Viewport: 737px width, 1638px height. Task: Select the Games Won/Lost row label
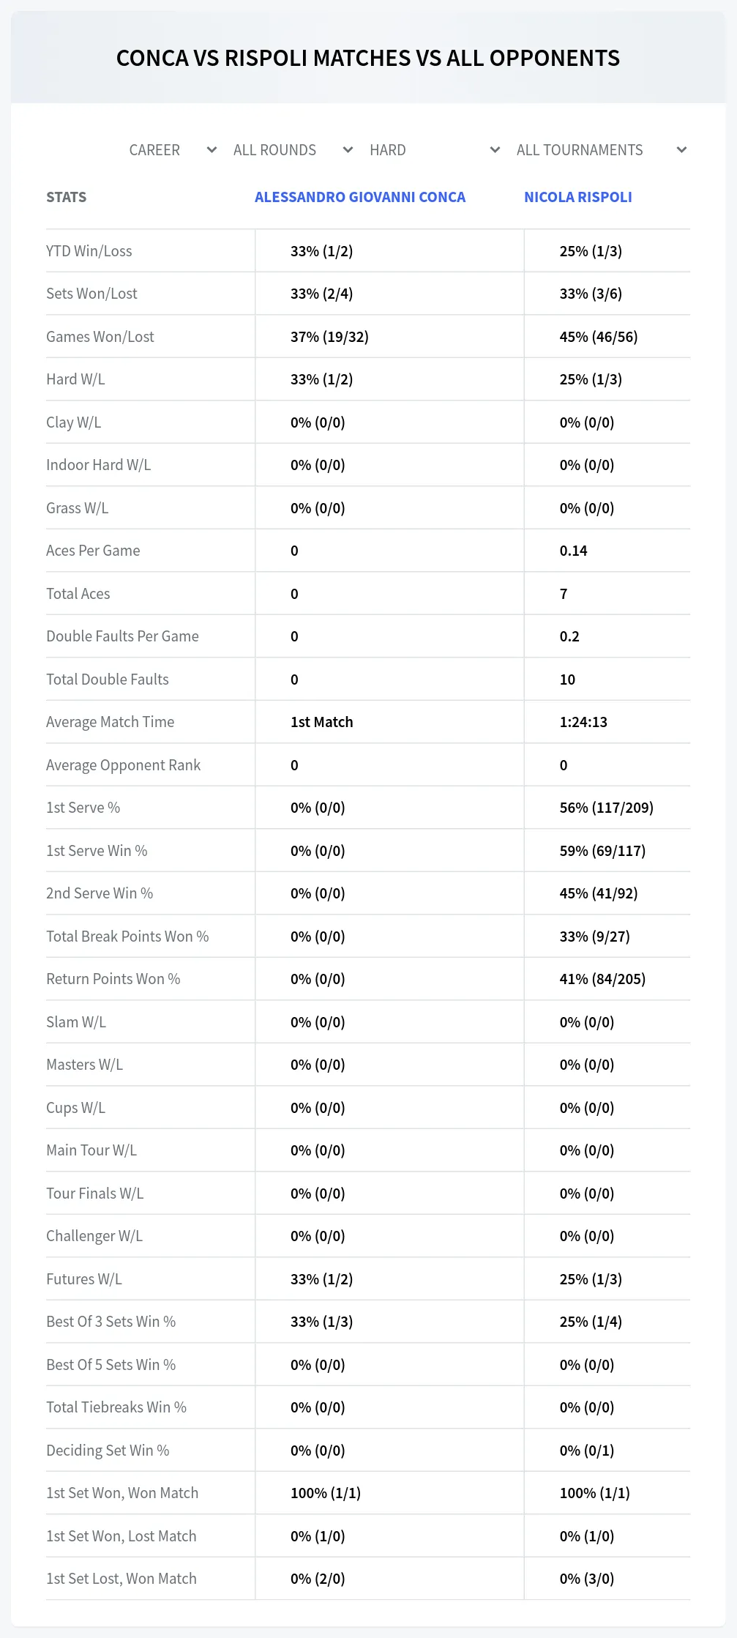(100, 337)
